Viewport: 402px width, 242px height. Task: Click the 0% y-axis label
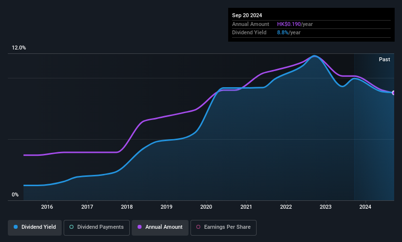15,194
